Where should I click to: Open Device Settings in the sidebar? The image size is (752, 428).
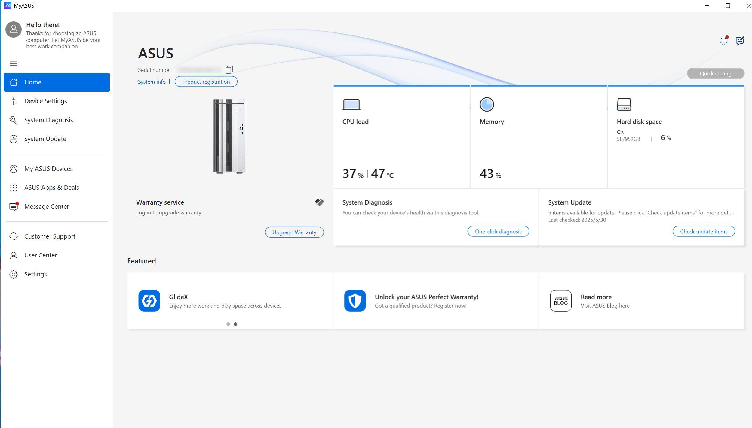[x=46, y=101]
